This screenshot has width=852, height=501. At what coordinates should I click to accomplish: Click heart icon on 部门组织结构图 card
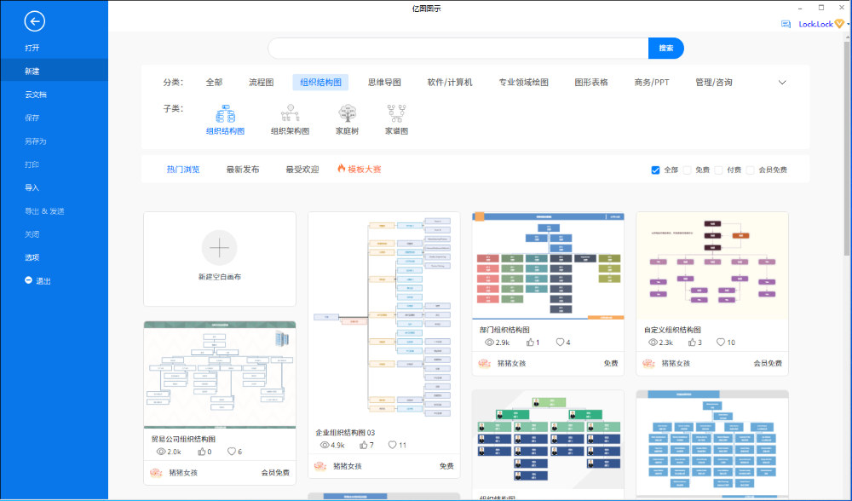pyautogui.click(x=560, y=343)
